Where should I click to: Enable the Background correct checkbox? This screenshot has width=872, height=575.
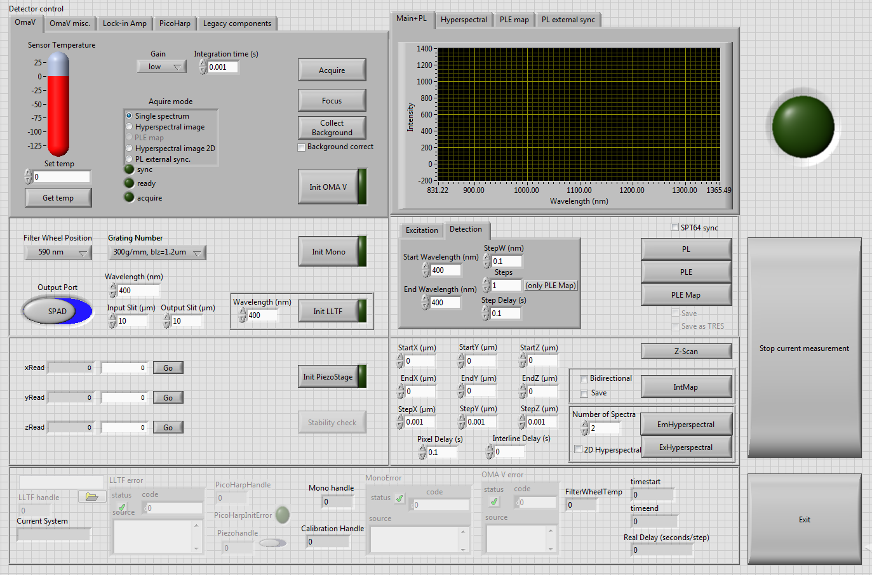pos(302,147)
